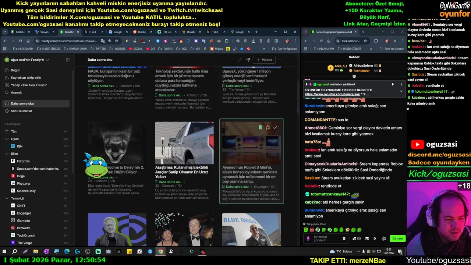Click the Windows Start button
Image resolution: width=471 pixels, height=265 pixels.
point(4,252)
